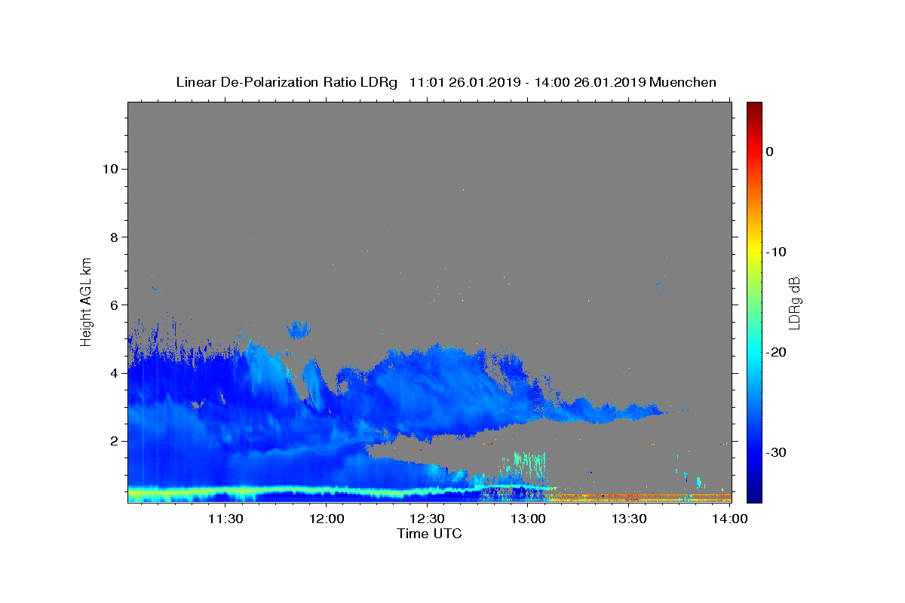Click the colorbar value '-20'
The image size is (905, 603).
[776, 352]
